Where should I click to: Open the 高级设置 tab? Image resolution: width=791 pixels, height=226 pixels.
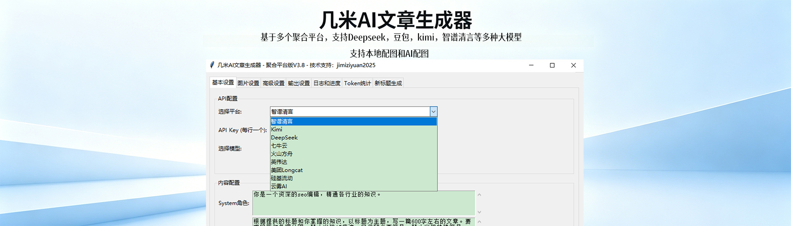(x=274, y=83)
